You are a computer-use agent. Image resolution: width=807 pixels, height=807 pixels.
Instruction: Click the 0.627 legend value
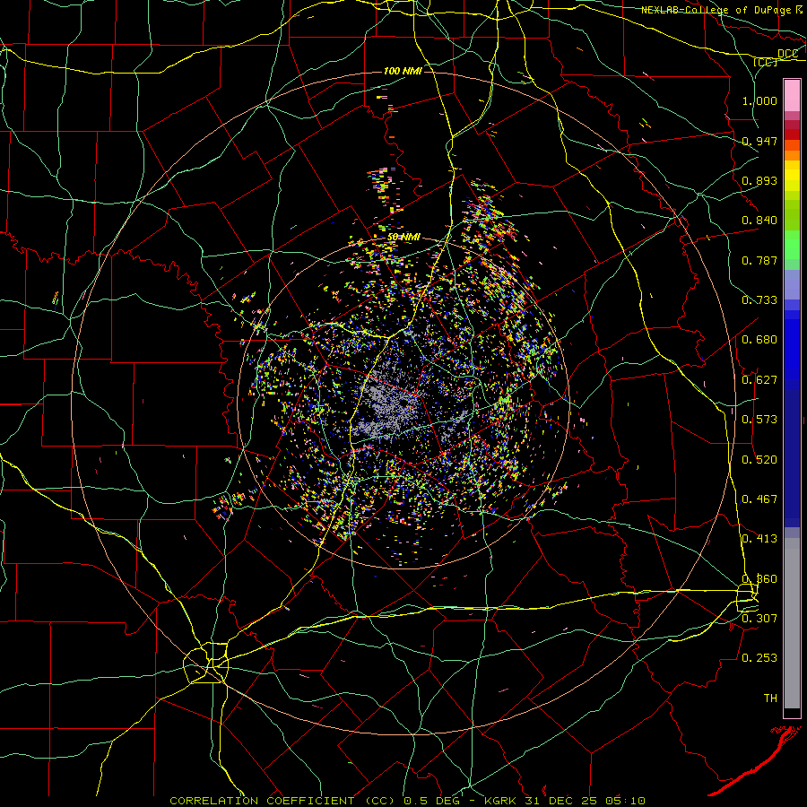tap(759, 380)
